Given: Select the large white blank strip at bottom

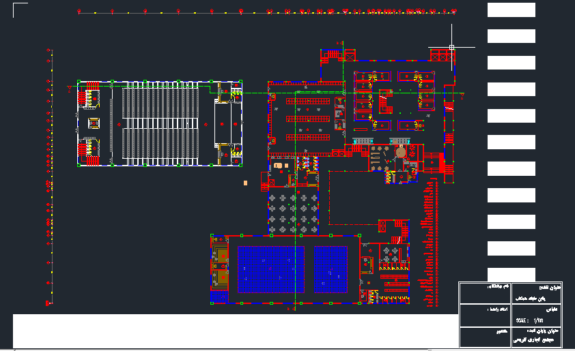Looking at the screenshot, I should [x=236, y=331].
